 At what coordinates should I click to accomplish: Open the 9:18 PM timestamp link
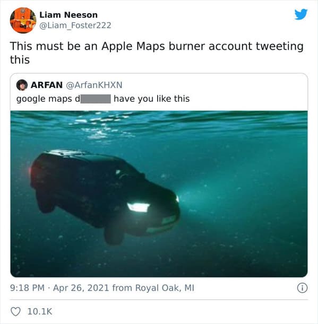pos(27,288)
